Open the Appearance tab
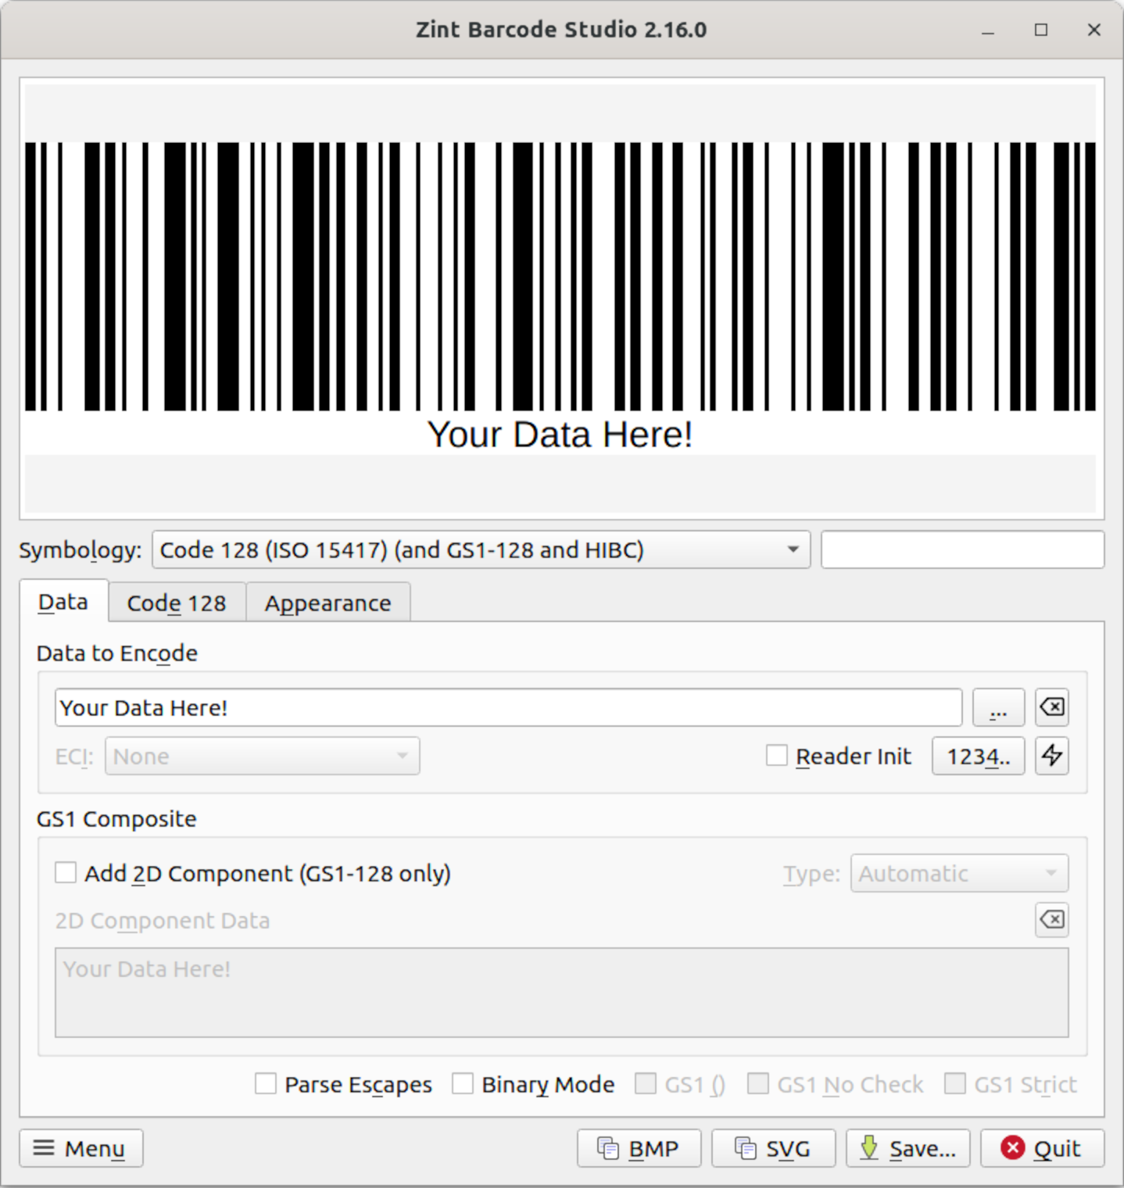Screen dimensions: 1124x1188 click(328, 602)
